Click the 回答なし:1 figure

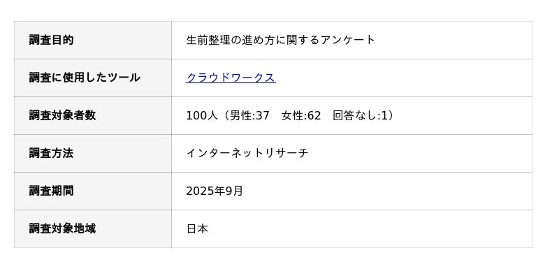pos(360,115)
